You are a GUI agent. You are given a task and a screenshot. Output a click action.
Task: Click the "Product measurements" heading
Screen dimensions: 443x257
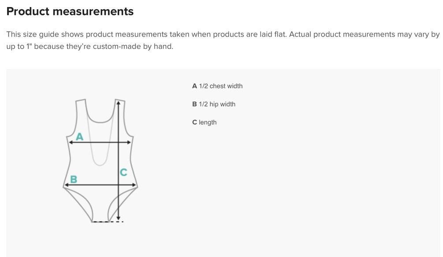[x=70, y=11]
